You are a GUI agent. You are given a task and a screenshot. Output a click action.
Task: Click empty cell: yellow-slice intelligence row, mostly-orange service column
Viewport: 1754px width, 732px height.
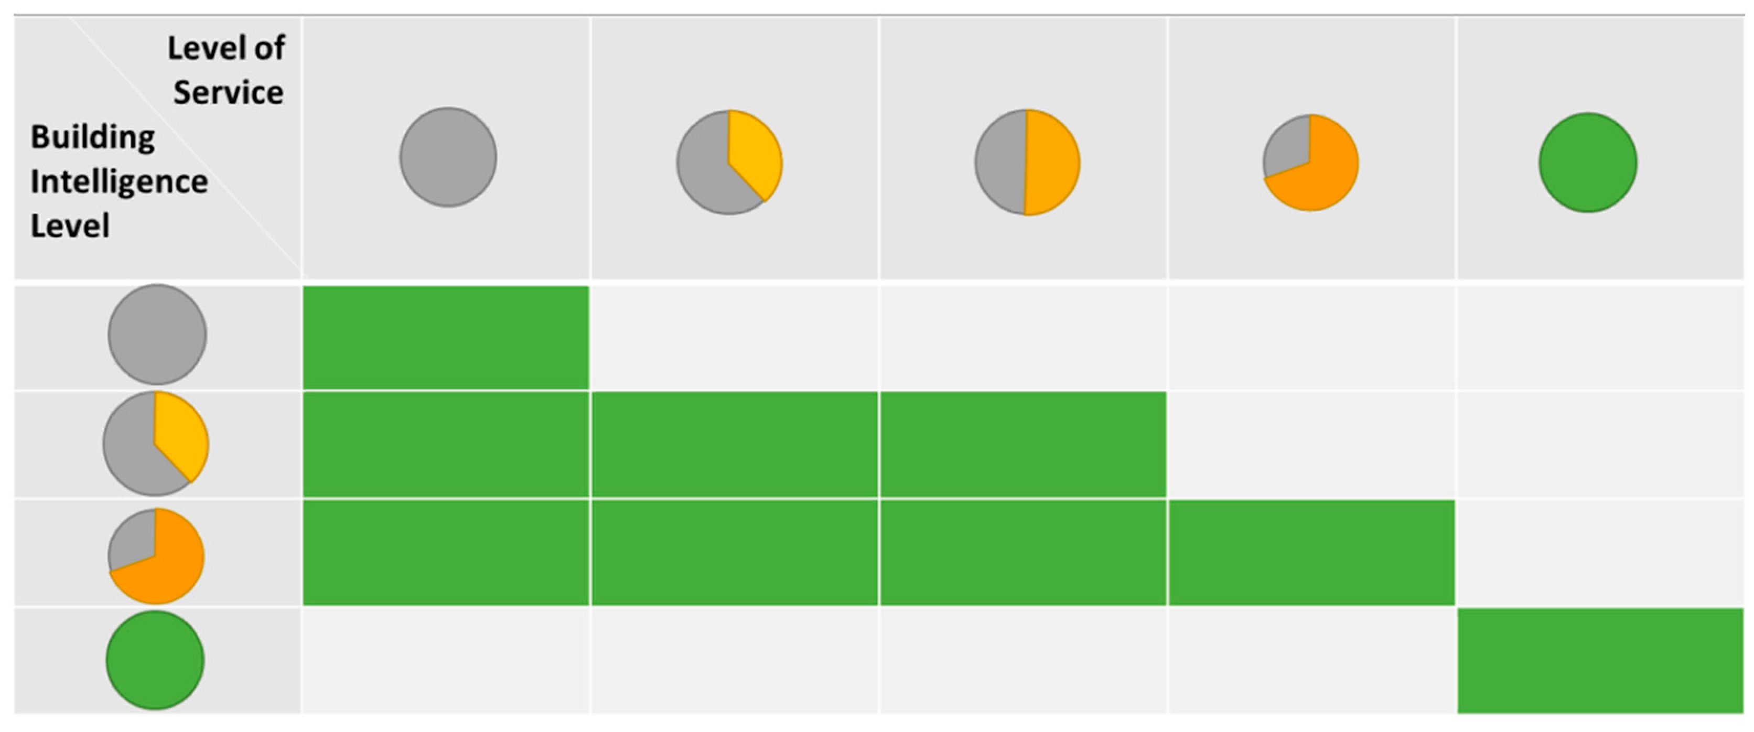[x=1311, y=445]
